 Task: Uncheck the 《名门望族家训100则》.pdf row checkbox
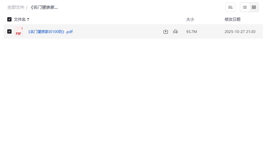[9, 31]
